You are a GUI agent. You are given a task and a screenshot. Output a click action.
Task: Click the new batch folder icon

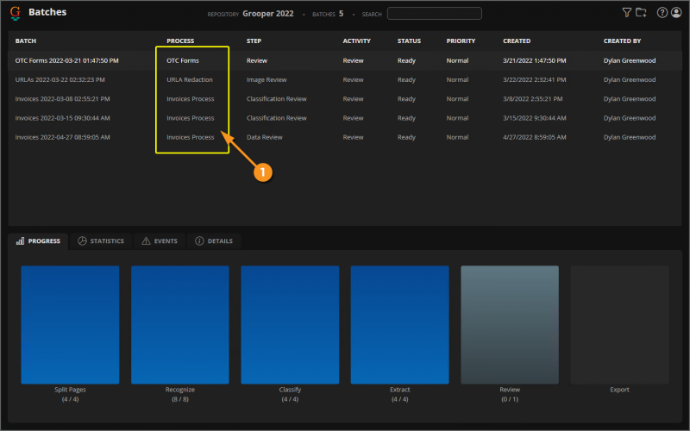point(641,13)
